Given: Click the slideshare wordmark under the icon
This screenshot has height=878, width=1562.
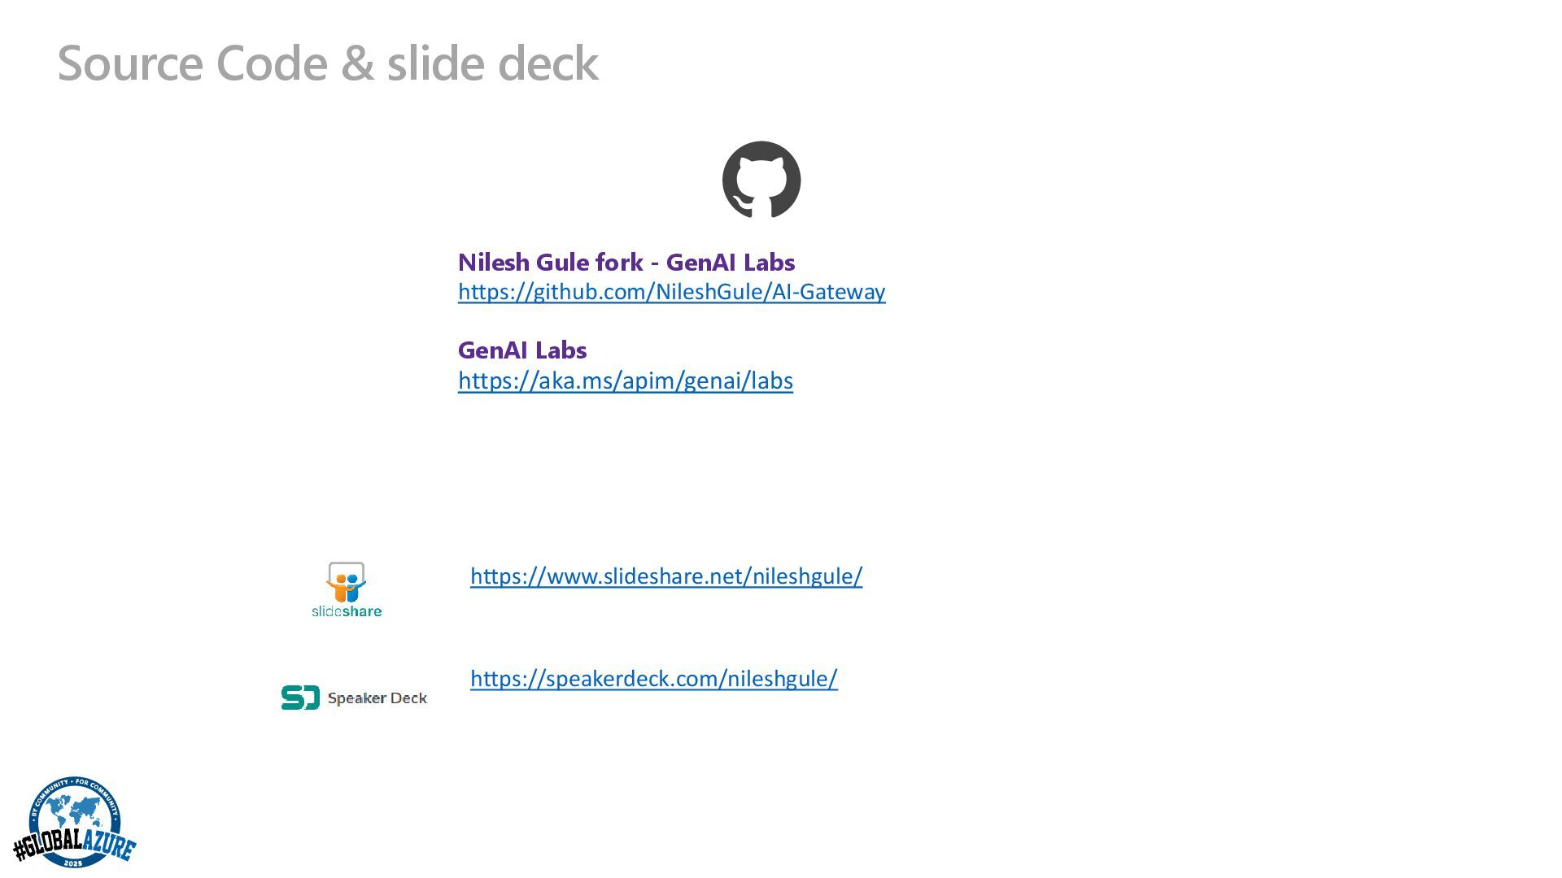Looking at the screenshot, I should [x=347, y=611].
